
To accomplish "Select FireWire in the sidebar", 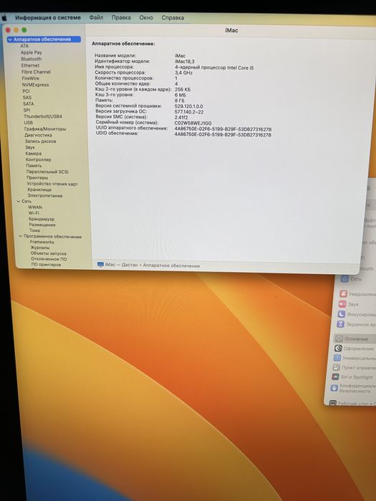I will point(31,78).
